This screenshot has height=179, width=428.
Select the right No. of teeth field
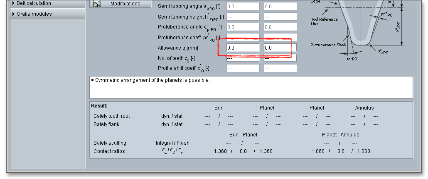(x=280, y=58)
